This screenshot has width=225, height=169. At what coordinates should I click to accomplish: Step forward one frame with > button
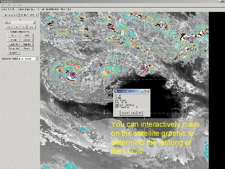point(24,27)
